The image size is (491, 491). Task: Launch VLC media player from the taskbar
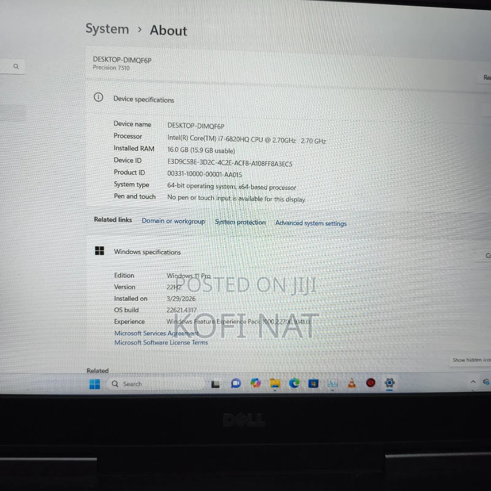point(352,383)
